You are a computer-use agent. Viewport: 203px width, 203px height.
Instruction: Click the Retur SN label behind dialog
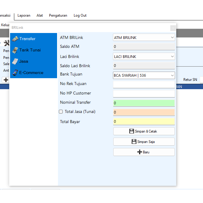[190, 80]
